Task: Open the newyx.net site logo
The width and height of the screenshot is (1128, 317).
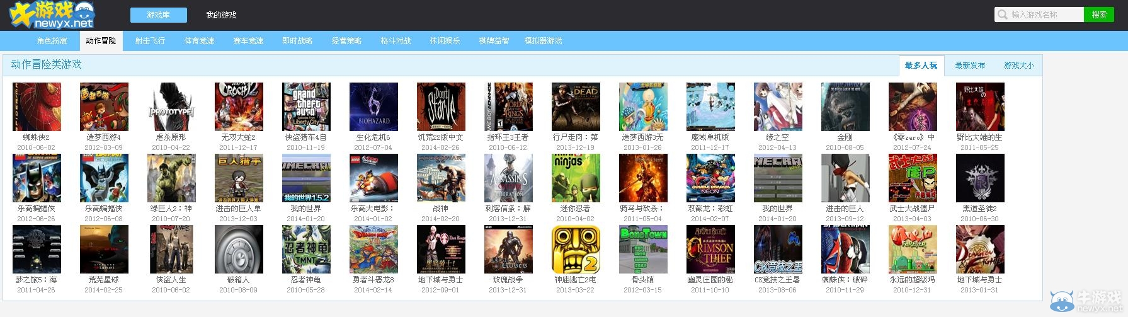Action: 52,15
